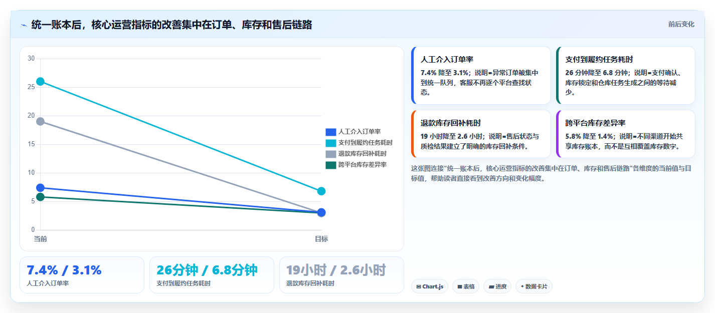The width and height of the screenshot is (715, 313).
Task: Click the 7.4% / 3.1% stat card
Action: (x=82, y=275)
